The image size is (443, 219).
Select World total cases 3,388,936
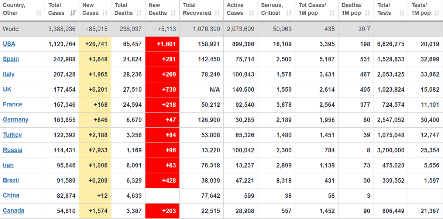(x=62, y=29)
